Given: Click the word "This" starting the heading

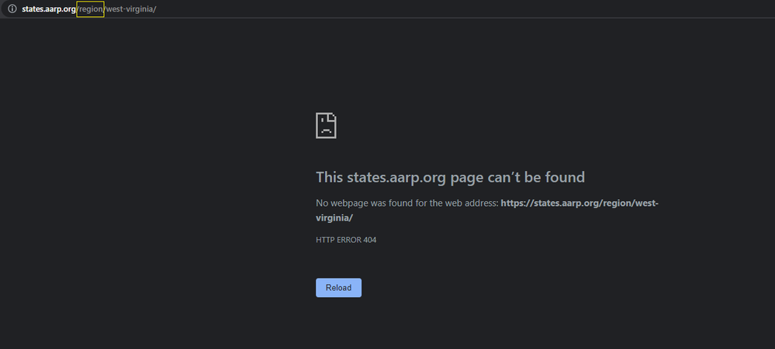Looking at the screenshot, I should click(329, 177).
